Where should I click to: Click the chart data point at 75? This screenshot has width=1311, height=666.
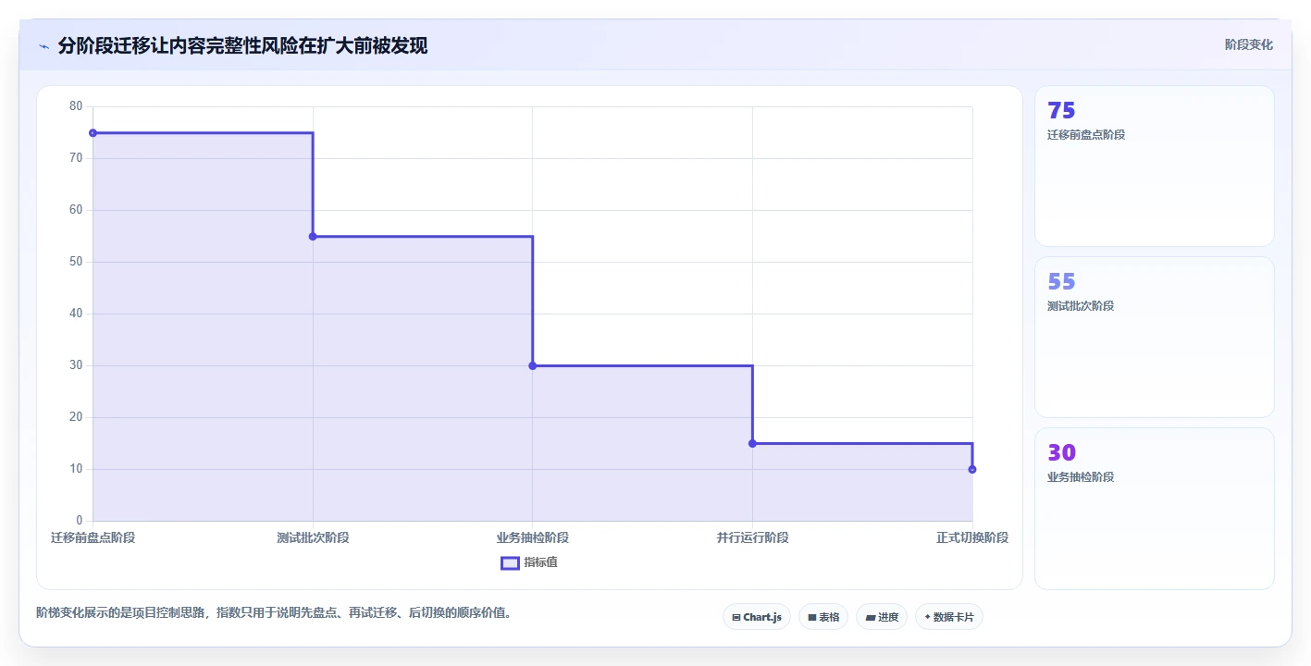pyautogui.click(x=93, y=133)
